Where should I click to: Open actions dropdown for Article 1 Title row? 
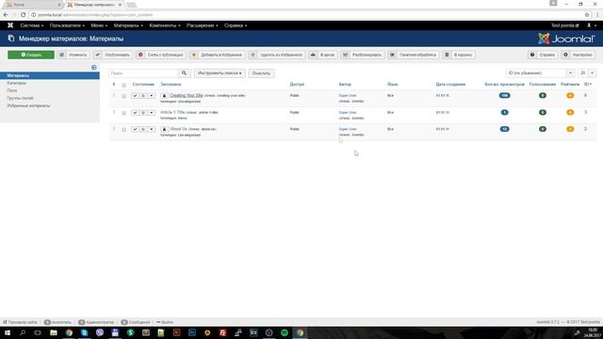point(152,112)
